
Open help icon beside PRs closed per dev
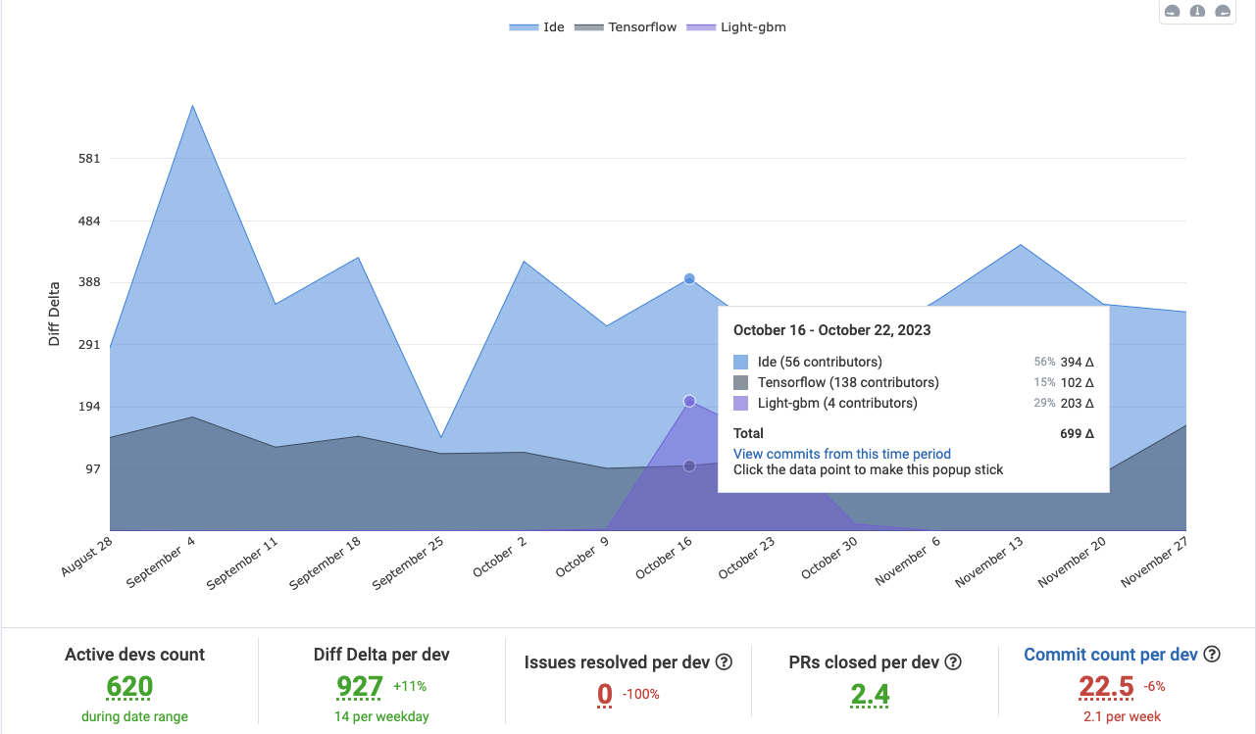(952, 661)
